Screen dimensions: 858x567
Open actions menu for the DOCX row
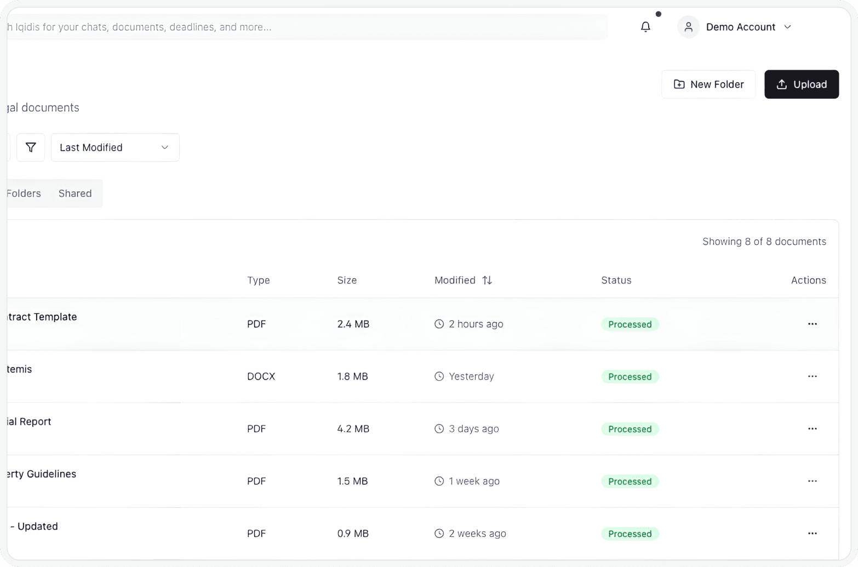coord(812,376)
